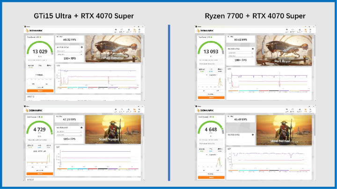Click the 13 029 score gauge
Viewport: 337px width, 189px height.
[40, 48]
